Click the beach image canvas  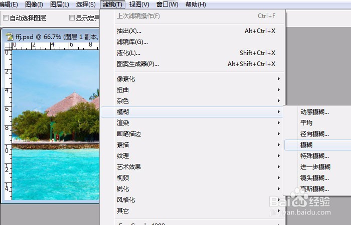click(x=56, y=125)
